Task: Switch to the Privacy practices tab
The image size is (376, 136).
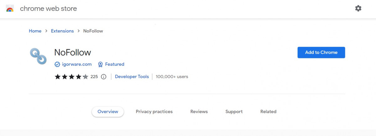Action: [x=154, y=112]
